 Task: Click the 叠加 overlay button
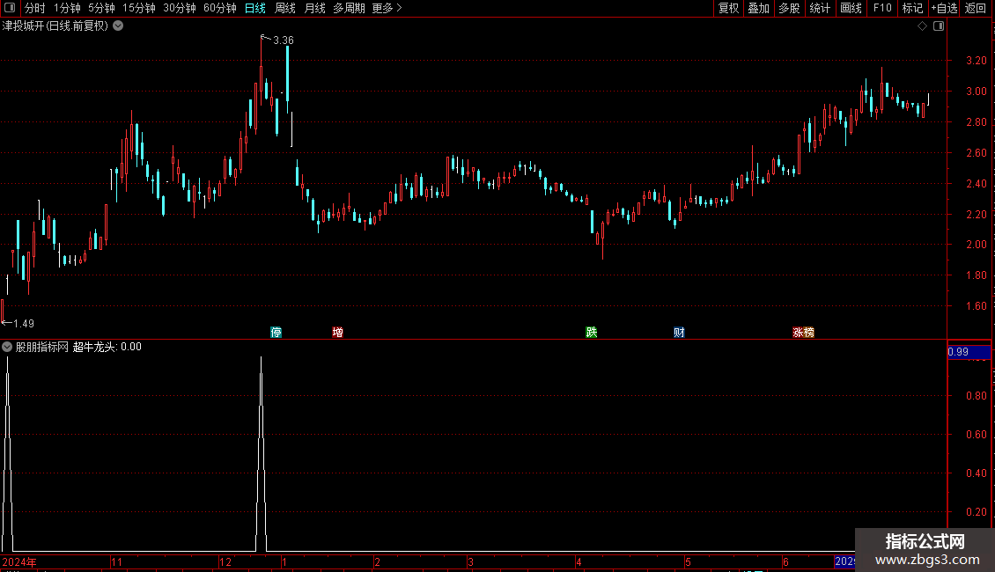pyautogui.click(x=759, y=8)
